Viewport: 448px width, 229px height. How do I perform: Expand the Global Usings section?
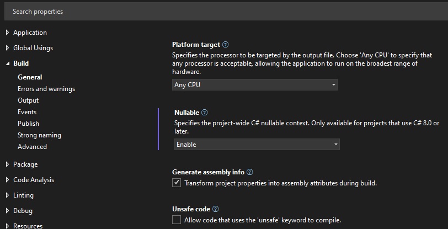[8, 48]
